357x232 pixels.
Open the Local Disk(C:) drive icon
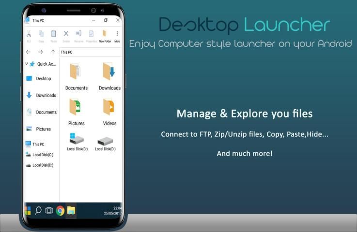77,143
